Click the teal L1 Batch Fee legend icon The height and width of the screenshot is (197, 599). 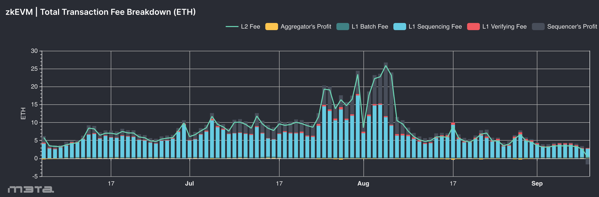[343, 27]
